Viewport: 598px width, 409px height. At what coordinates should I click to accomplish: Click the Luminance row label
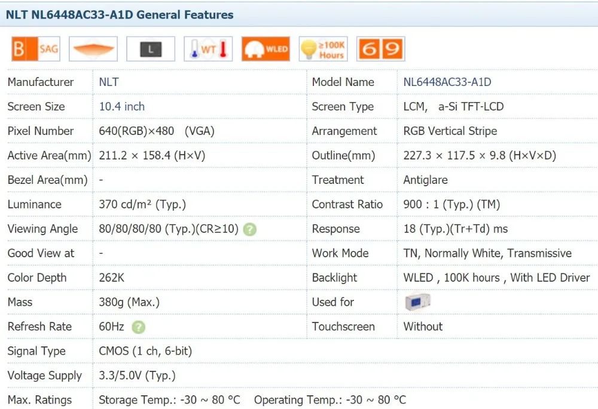pos(34,204)
